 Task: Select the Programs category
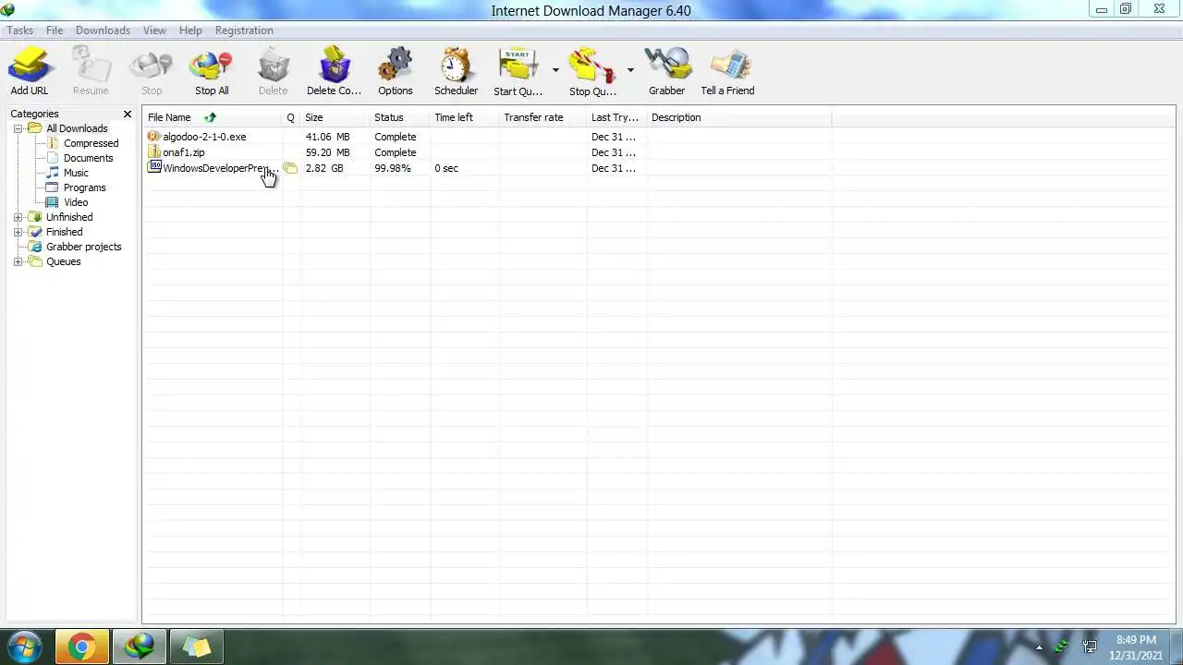(x=84, y=187)
